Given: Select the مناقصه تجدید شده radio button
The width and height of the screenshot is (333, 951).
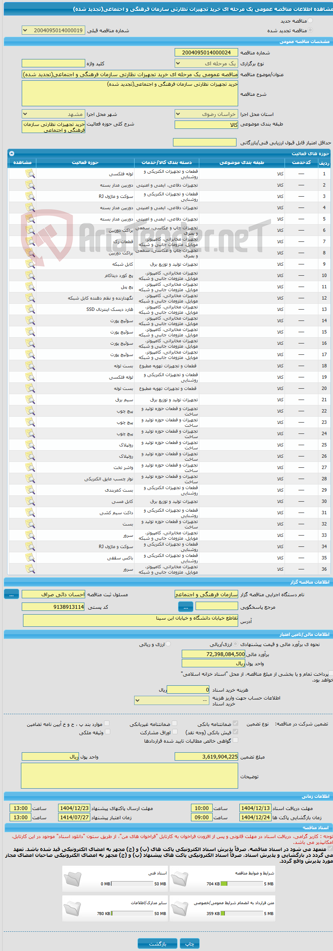Looking at the screenshot, I should 310,30.
